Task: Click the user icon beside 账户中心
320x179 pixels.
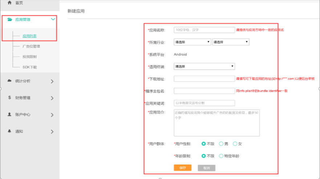Action: (x=9, y=115)
